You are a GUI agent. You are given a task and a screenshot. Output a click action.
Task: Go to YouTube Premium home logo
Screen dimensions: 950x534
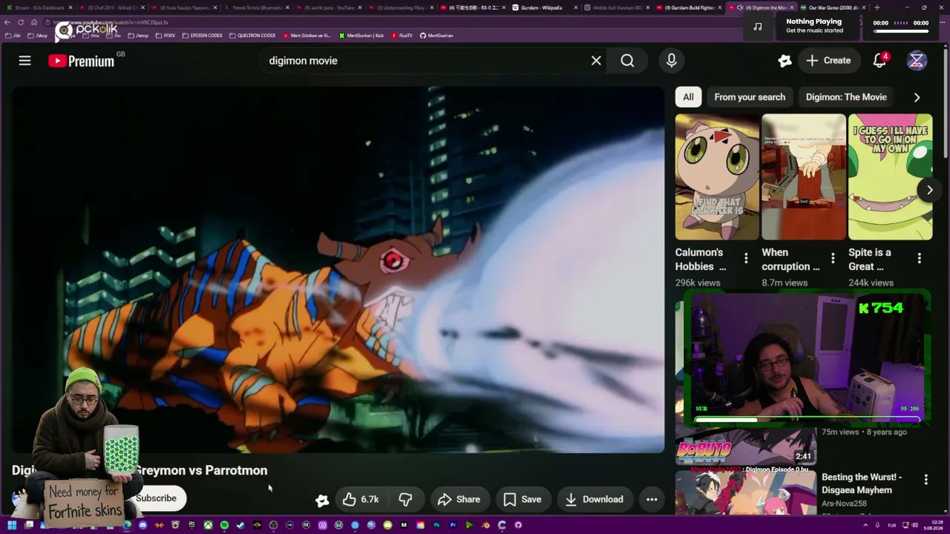[82, 61]
